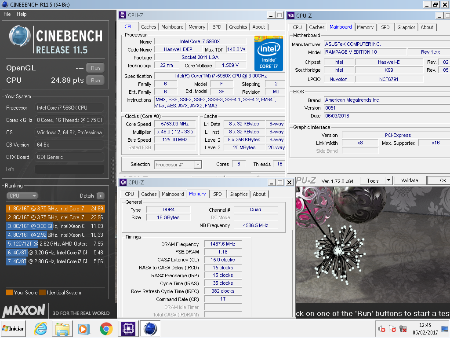Open the CPU ranking type dropdown
The height and width of the screenshot is (338, 450).
pyautogui.click(x=22, y=196)
